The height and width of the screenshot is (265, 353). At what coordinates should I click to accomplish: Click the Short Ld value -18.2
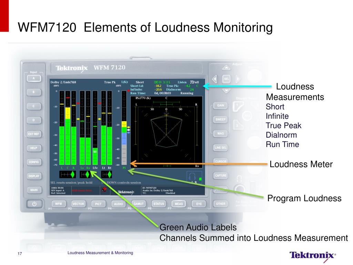coord(158,86)
